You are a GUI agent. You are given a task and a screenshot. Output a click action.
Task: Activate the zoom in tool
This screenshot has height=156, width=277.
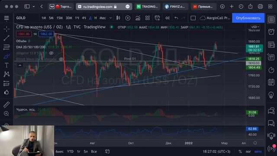[x=6, y=114]
